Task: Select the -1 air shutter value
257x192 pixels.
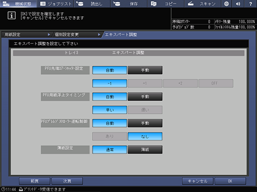Action: pos(110,84)
